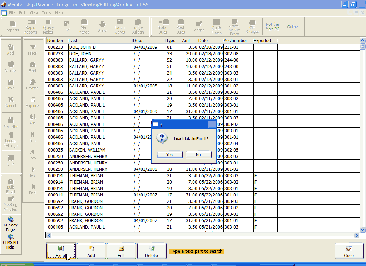The height and width of the screenshot is (266, 366).
Task: Click No in the Excel dialog
Action: coord(198,155)
